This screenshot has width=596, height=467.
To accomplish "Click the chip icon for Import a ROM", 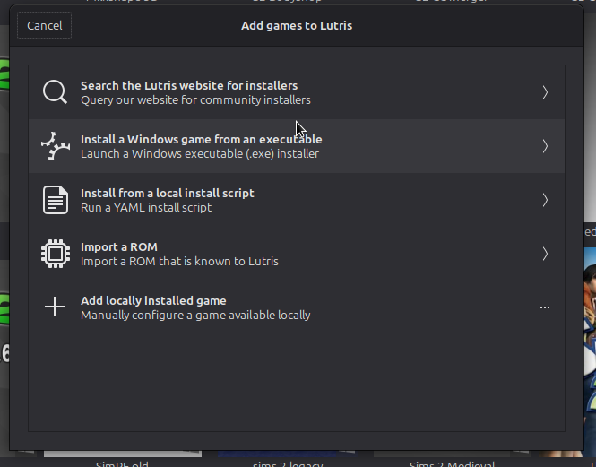I will click(56, 254).
